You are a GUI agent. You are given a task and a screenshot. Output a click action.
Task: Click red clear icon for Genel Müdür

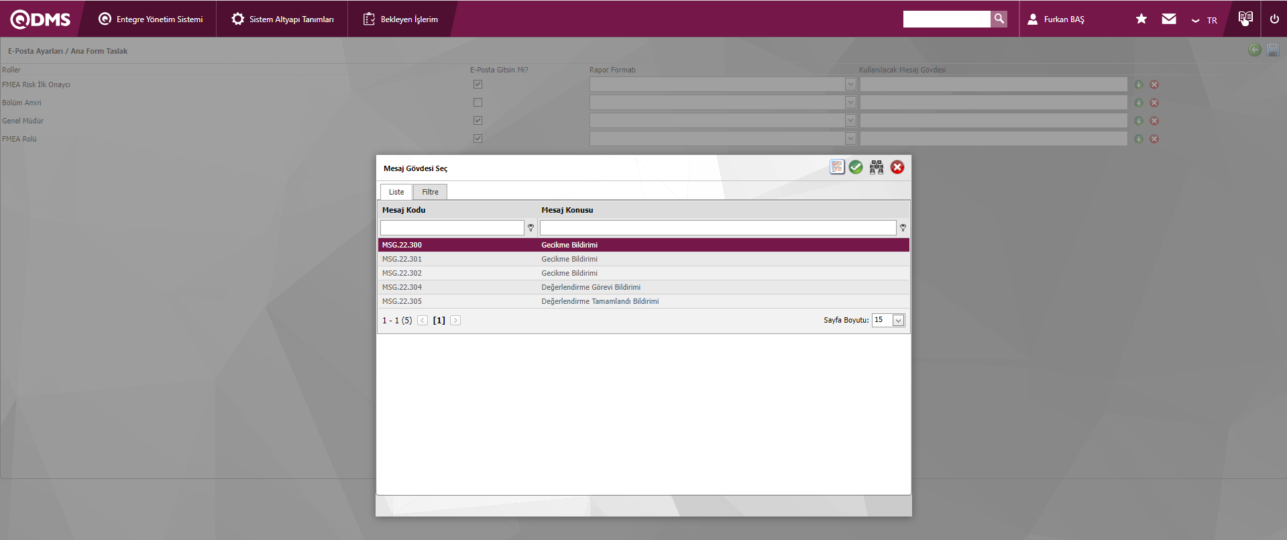(x=1154, y=121)
